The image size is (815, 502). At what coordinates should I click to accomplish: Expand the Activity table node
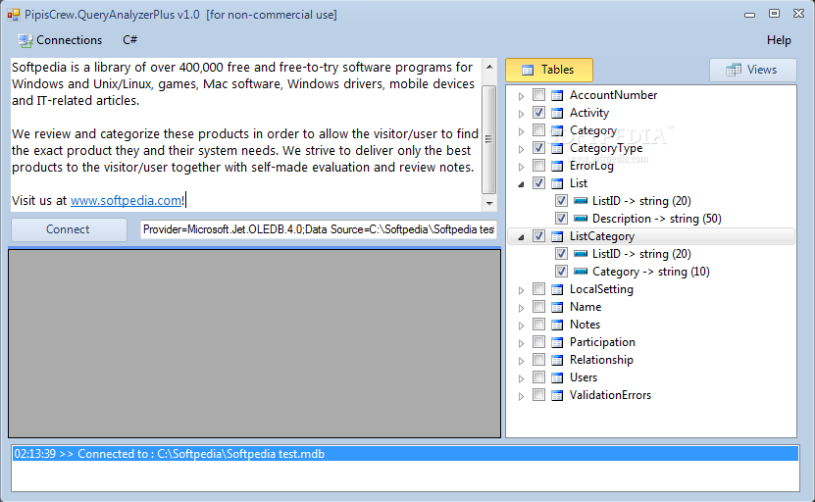(521, 114)
